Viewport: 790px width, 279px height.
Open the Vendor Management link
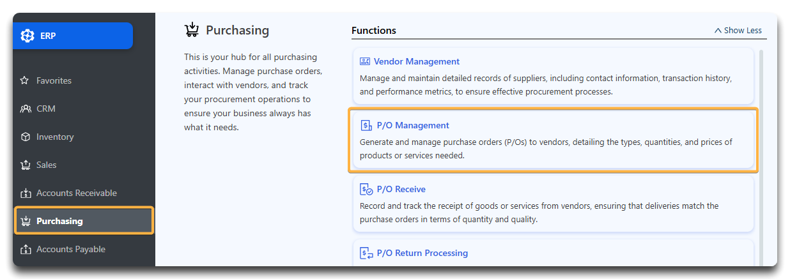point(417,61)
